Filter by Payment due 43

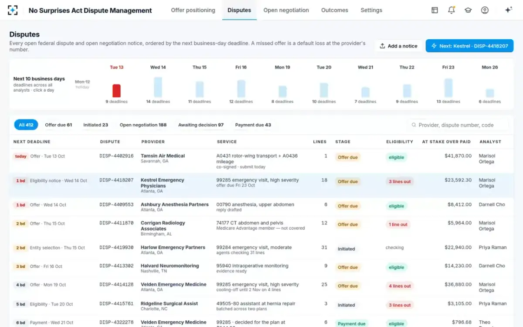[253, 125]
